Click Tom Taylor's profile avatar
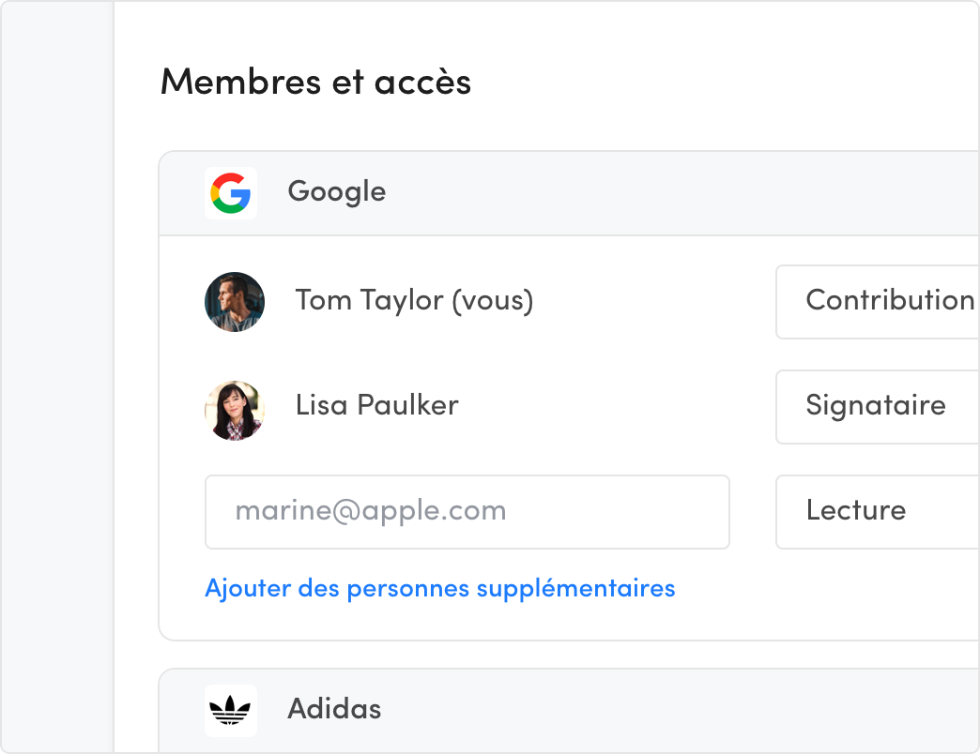This screenshot has width=980, height=754. [x=235, y=302]
